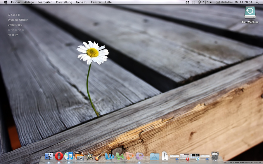The height and width of the screenshot is (164, 263).
Task: Click the butterfly status icon in menu bar
Action: (187, 2)
